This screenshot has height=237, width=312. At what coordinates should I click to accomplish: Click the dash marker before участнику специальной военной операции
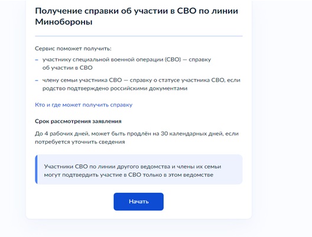click(x=37, y=60)
